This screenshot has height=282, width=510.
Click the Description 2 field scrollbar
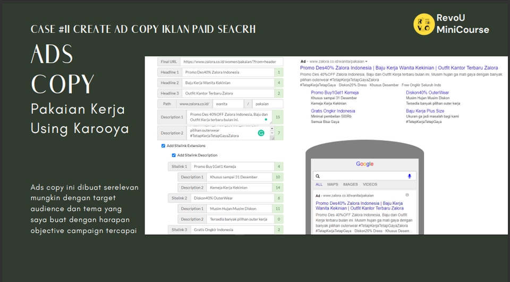272,133
